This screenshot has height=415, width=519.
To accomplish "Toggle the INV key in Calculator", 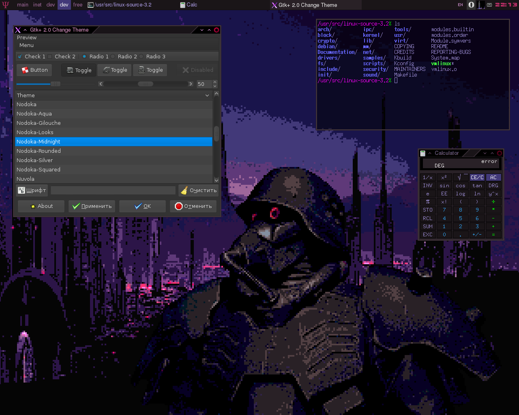I will coord(428,186).
